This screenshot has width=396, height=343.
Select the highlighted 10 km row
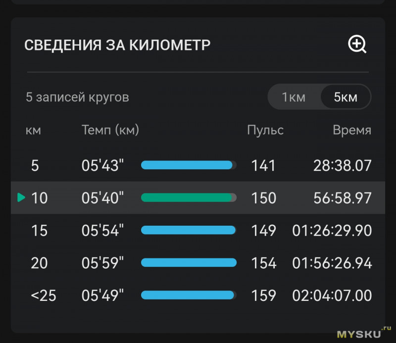point(198,197)
